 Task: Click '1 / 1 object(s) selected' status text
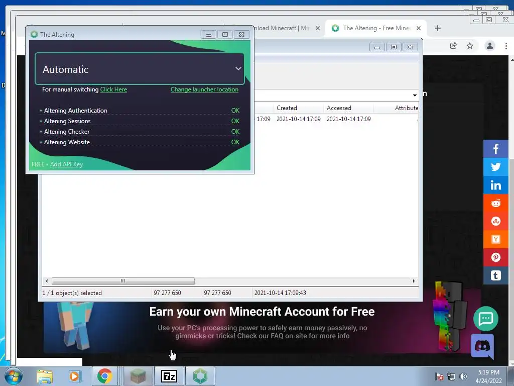click(72, 293)
